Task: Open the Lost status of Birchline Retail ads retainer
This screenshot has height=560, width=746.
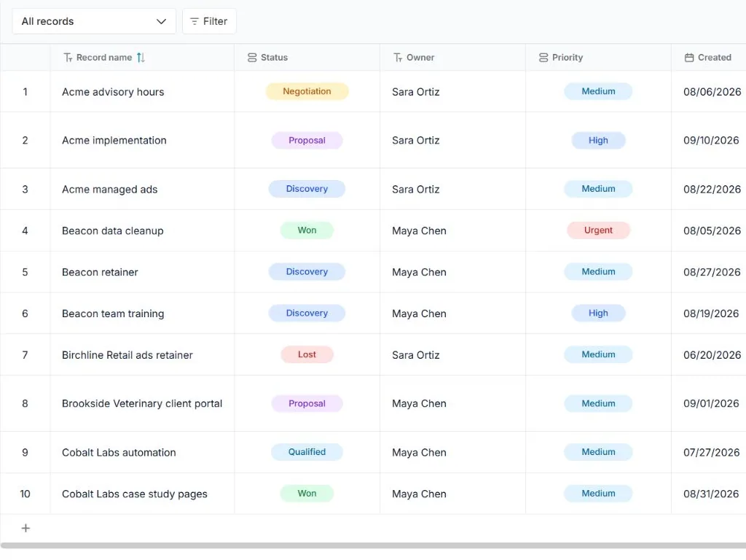Action: point(307,355)
